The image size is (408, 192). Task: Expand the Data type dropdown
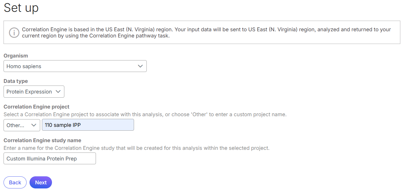point(34,92)
